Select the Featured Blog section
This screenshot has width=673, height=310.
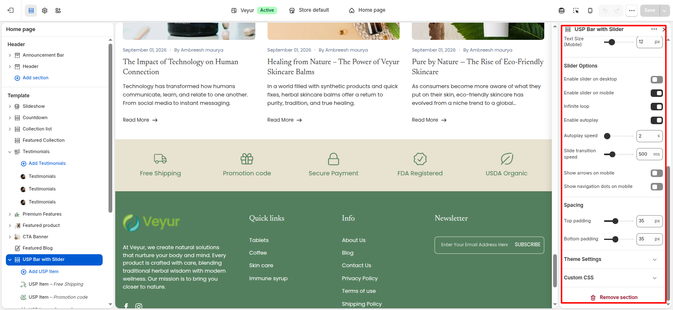click(37, 248)
